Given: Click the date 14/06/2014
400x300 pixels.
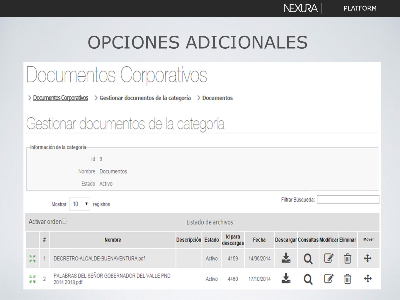Looking at the screenshot, I should [259, 258].
